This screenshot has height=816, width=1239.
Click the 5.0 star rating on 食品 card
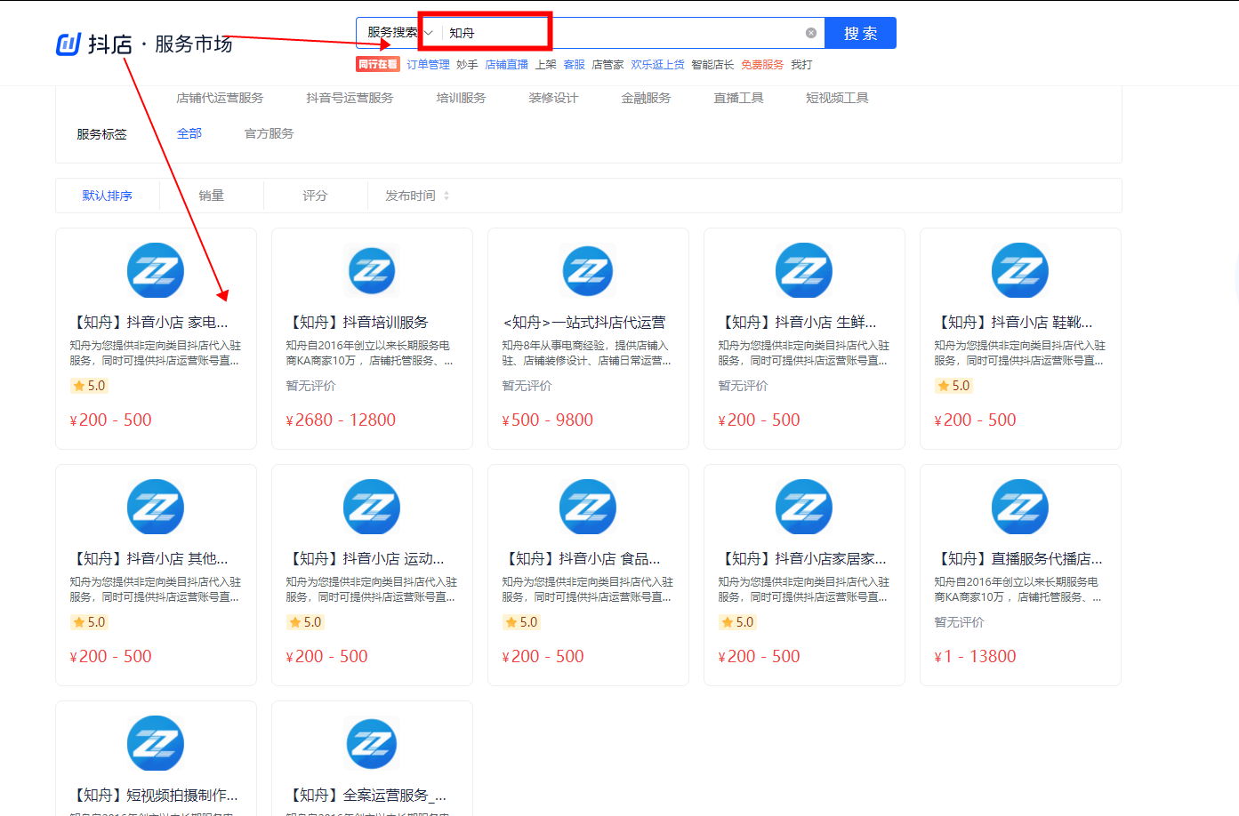pyautogui.click(x=521, y=622)
